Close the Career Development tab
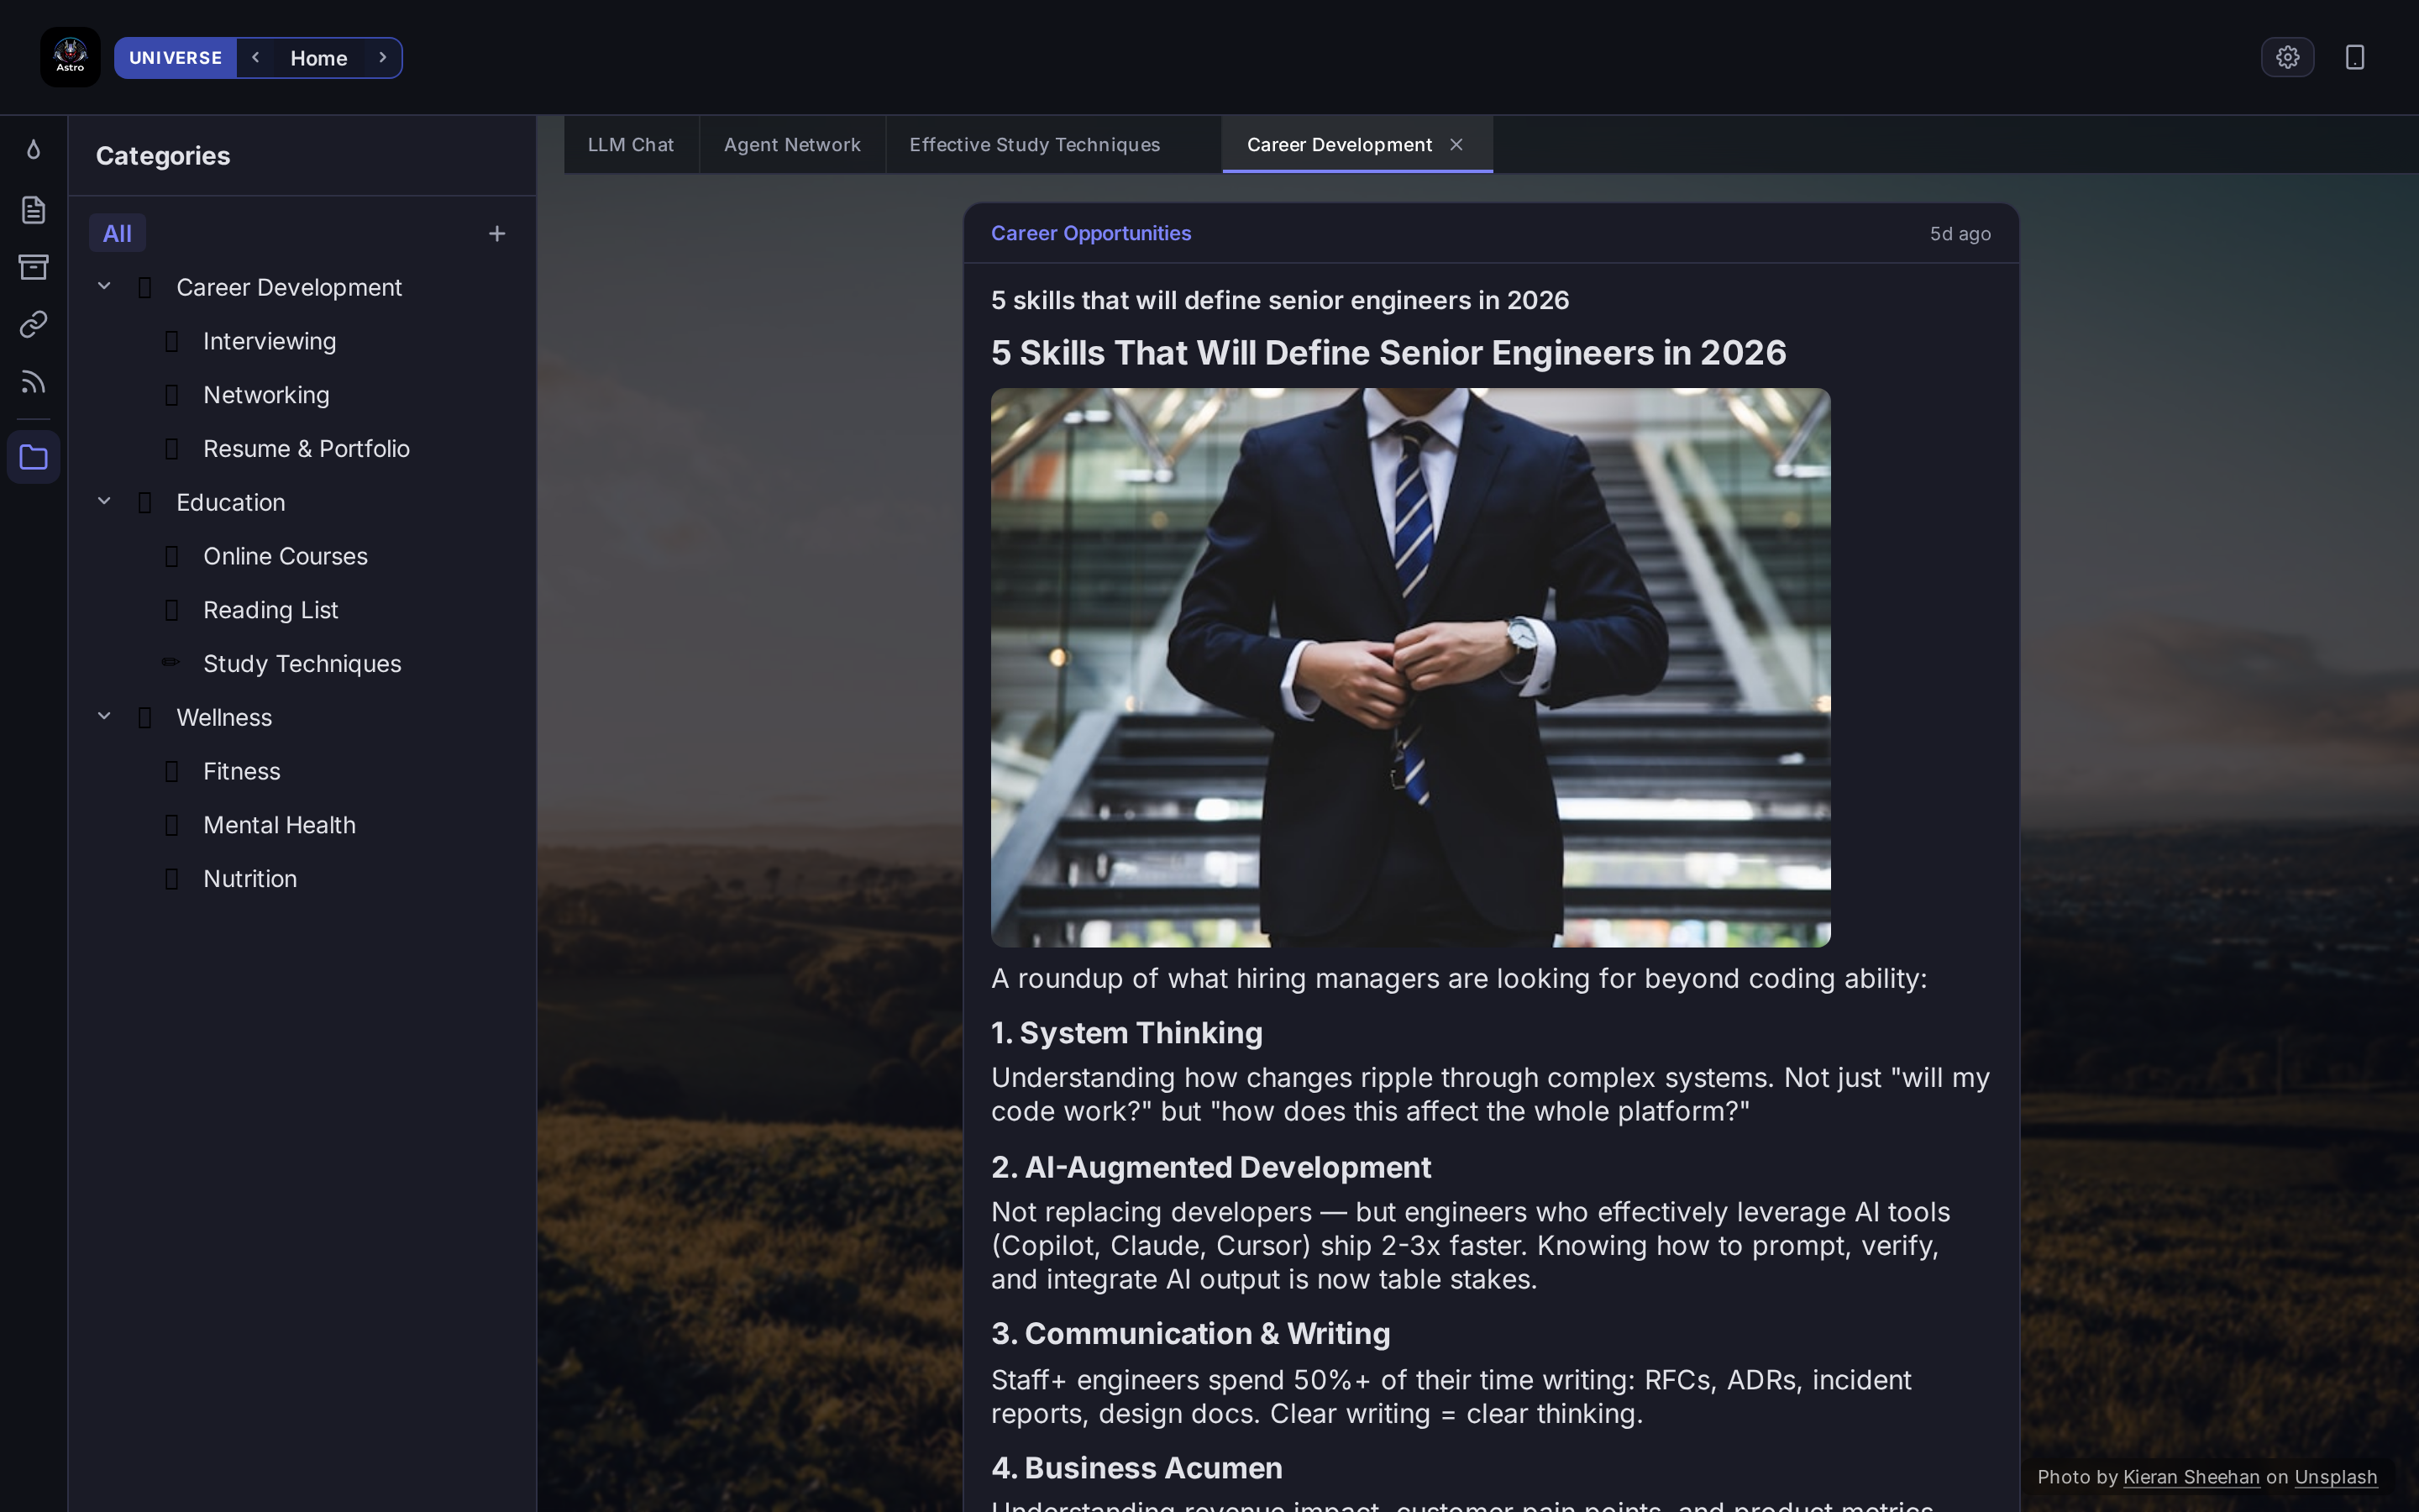The image size is (2419, 1512). (x=1456, y=144)
